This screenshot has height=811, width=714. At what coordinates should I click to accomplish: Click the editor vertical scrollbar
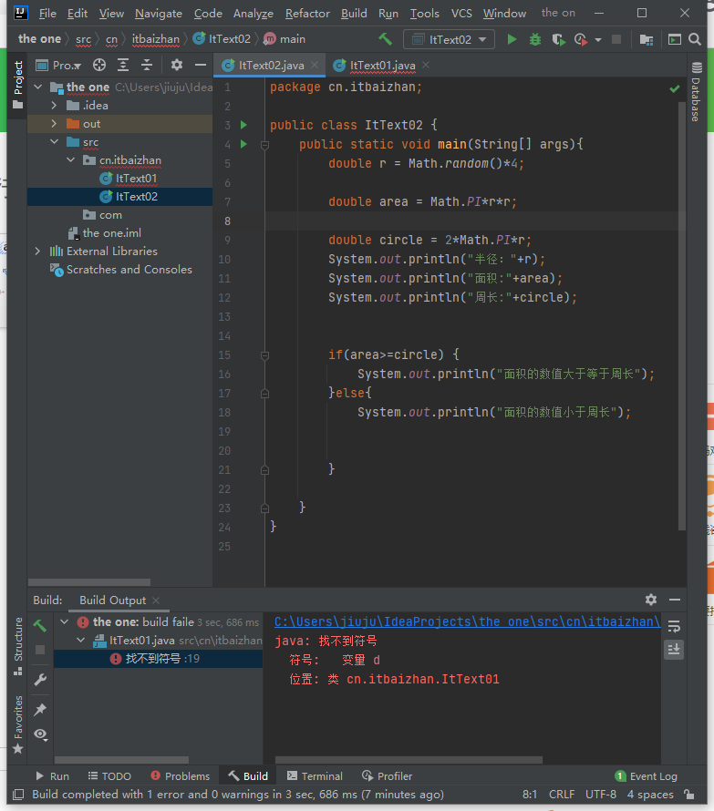coord(682,316)
